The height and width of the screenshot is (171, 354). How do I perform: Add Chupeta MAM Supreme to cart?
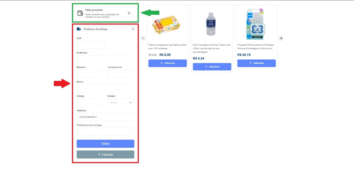tap(257, 63)
